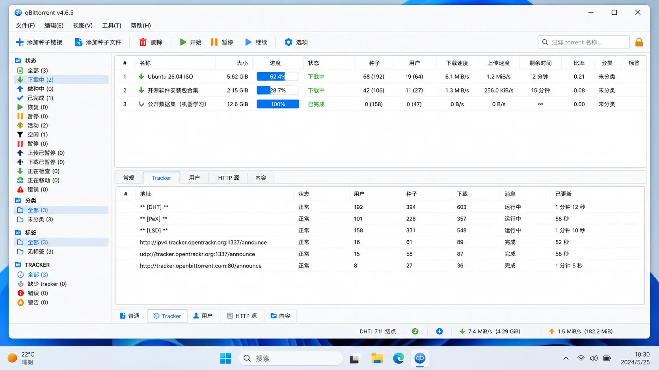
Task: Switch to the 常规 tab
Action: click(x=128, y=178)
